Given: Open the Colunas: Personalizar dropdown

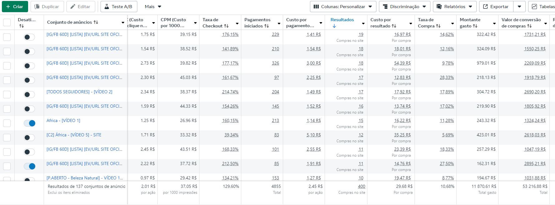Looking at the screenshot, I should click(x=343, y=7).
